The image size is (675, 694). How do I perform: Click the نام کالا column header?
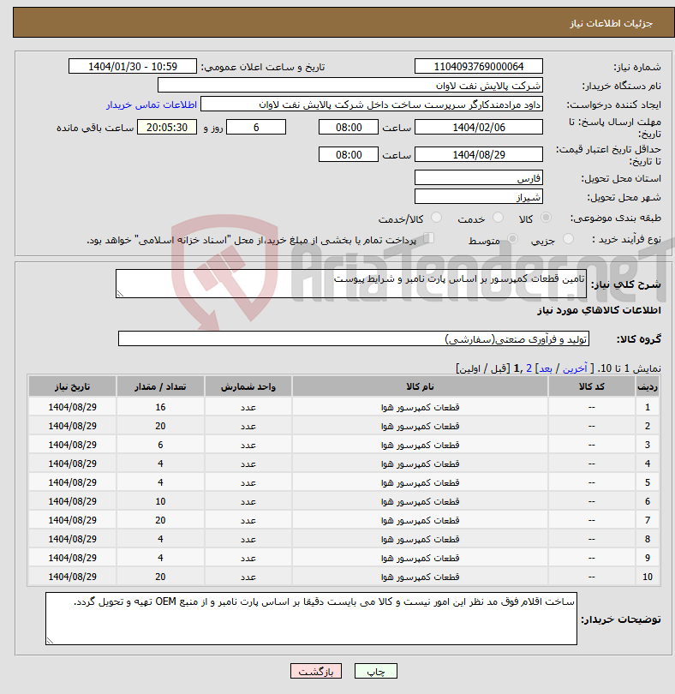(420, 386)
